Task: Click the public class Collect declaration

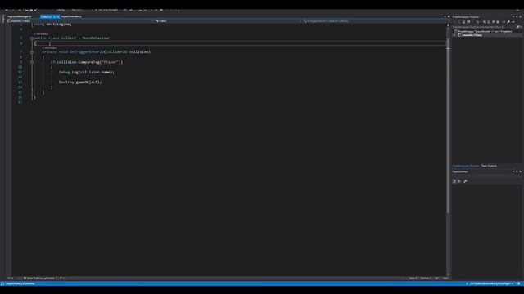Action: pyautogui.click(x=72, y=38)
